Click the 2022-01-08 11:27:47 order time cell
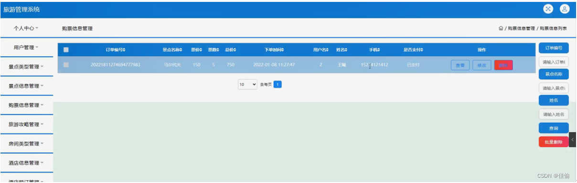The width and height of the screenshot is (577, 183). (x=274, y=65)
